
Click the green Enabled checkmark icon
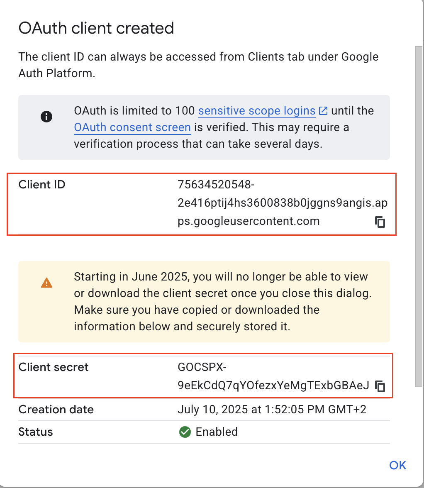tap(185, 432)
